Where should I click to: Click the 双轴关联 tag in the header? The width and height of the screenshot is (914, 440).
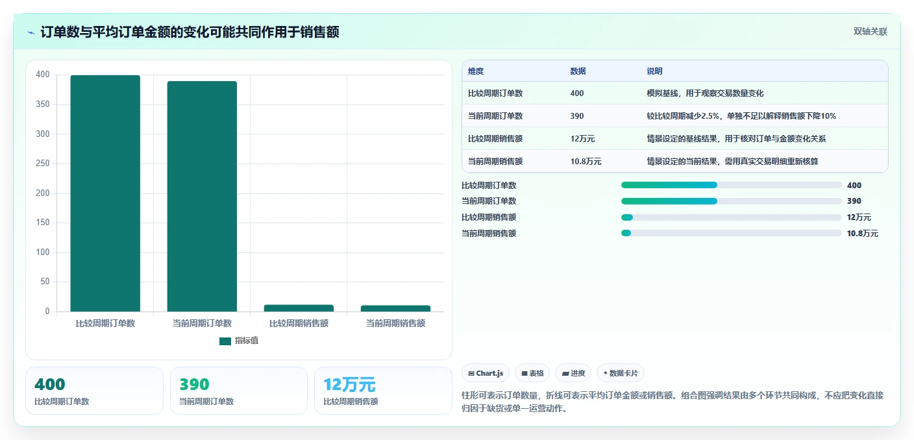[870, 32]
